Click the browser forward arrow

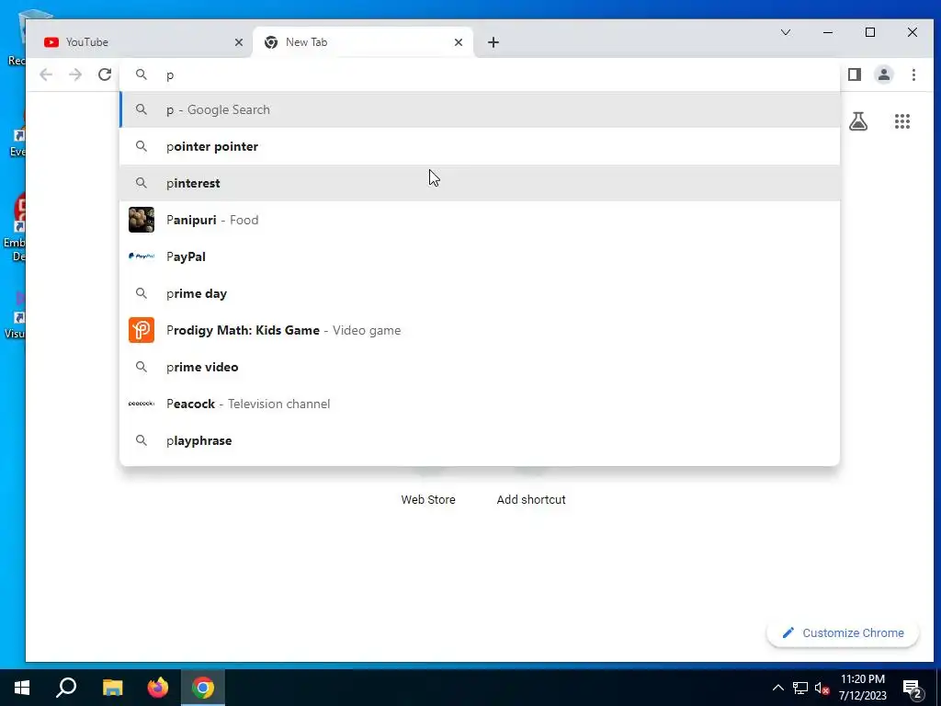[75, 74]
